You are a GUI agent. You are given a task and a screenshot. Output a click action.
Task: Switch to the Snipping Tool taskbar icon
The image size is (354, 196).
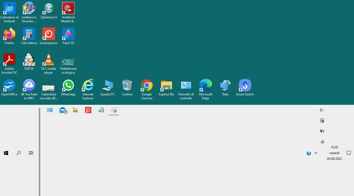pyautogui.click(x=114, y=110)
